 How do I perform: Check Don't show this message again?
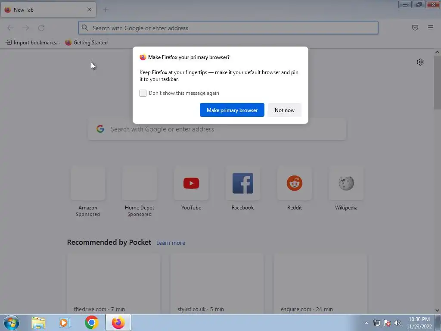pos(143,93)
